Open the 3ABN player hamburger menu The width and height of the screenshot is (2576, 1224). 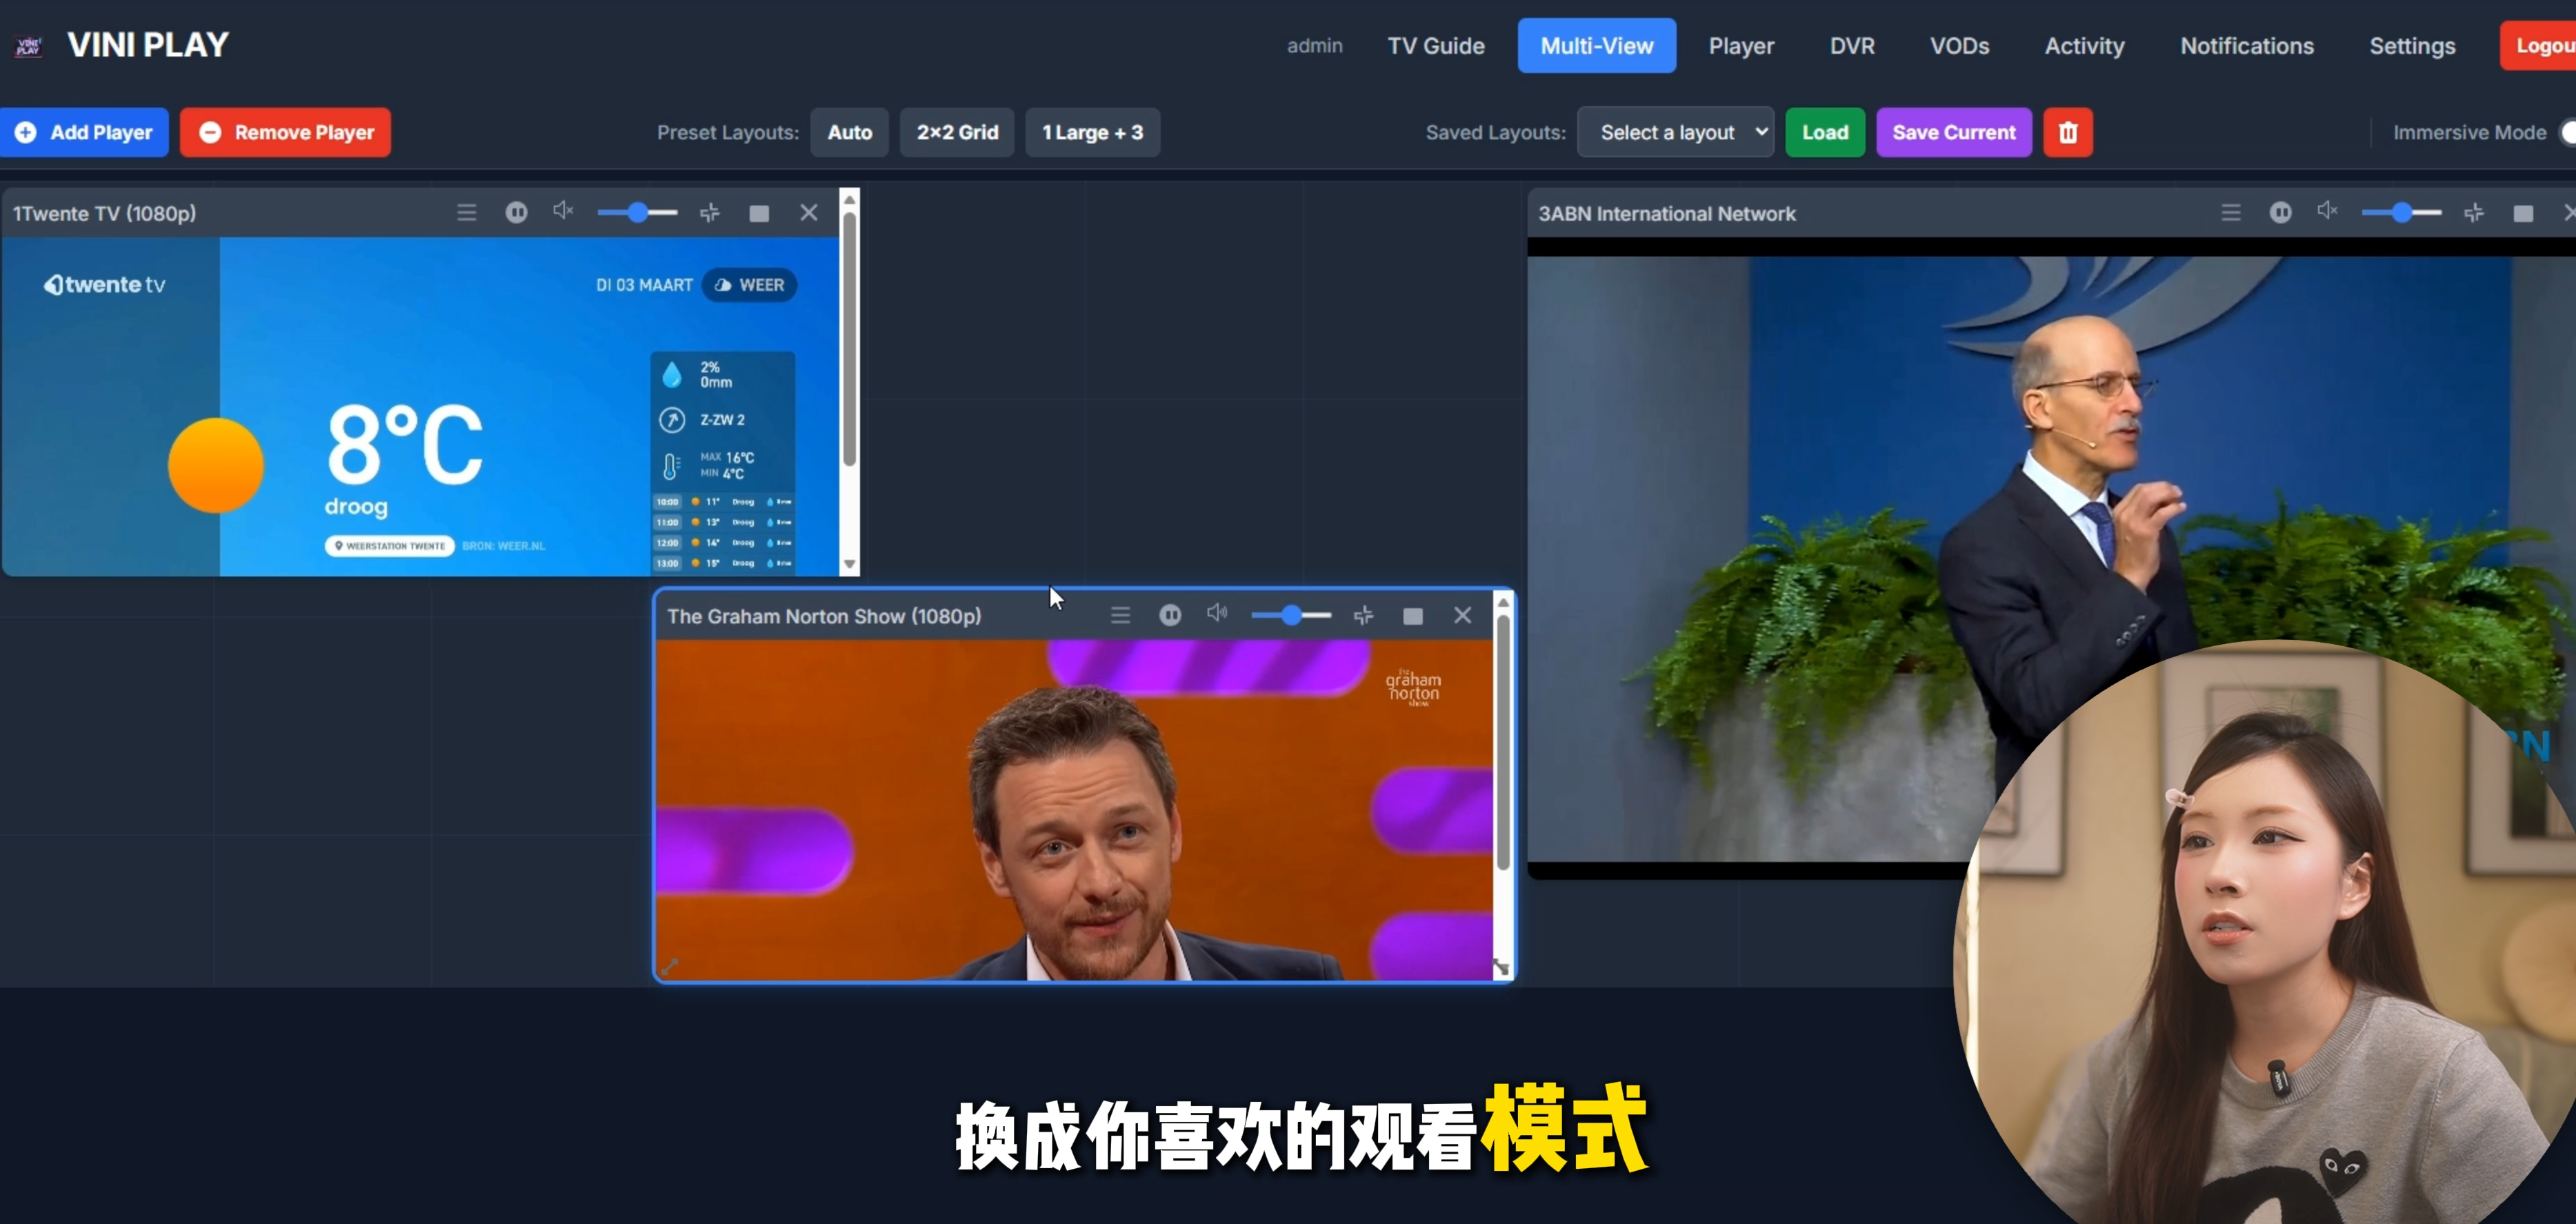click(x=2231, y=212)
